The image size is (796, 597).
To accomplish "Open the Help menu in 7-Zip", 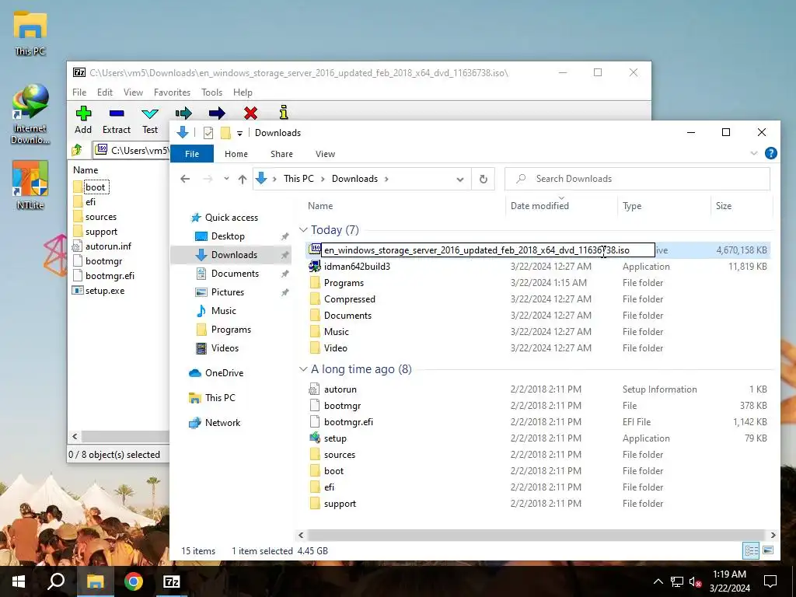I will click(243, 93).
